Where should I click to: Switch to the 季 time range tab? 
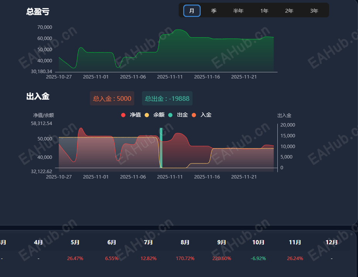pyautogui.click(x=214, y=11)
